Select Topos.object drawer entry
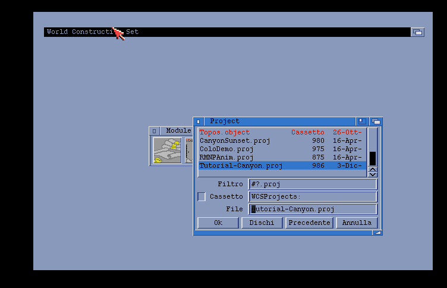447x288 pixels. tap(224, 132)
